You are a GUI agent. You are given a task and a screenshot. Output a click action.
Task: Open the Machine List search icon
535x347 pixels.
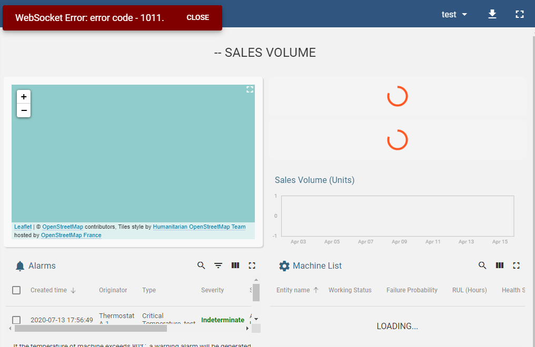(482, 266)
